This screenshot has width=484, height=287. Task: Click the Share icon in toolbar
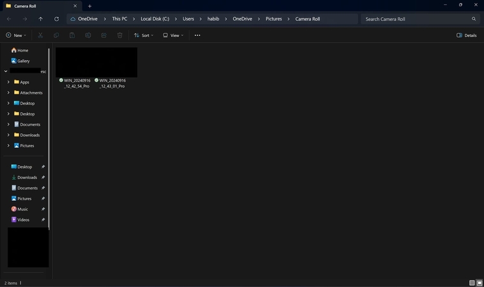(103, 36)
